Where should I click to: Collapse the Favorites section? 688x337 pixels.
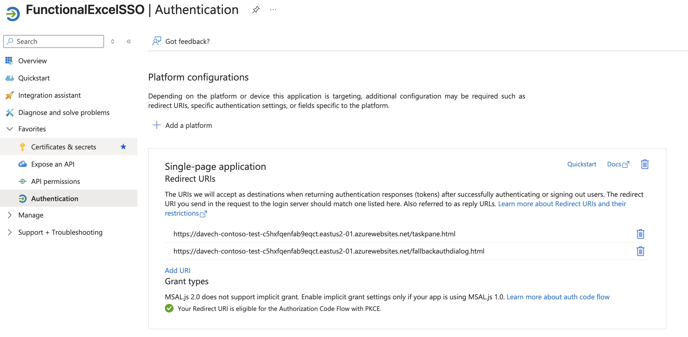[x=10, y=129]
